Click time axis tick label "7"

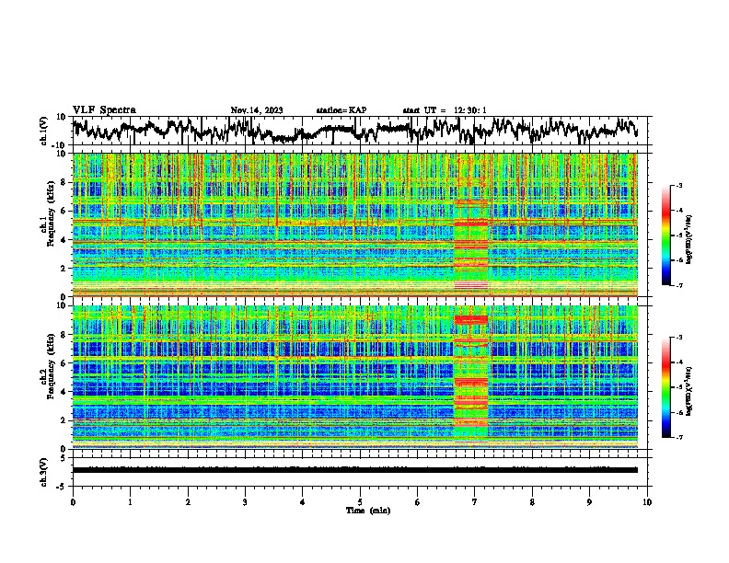pyautogui.click(x=475, y=502)
